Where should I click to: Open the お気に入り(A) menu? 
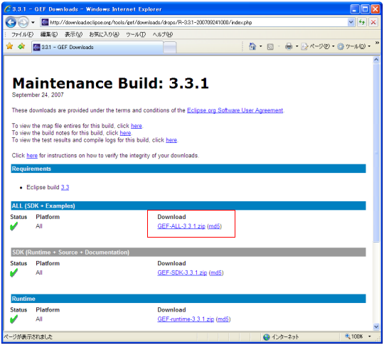pos(104,34)
